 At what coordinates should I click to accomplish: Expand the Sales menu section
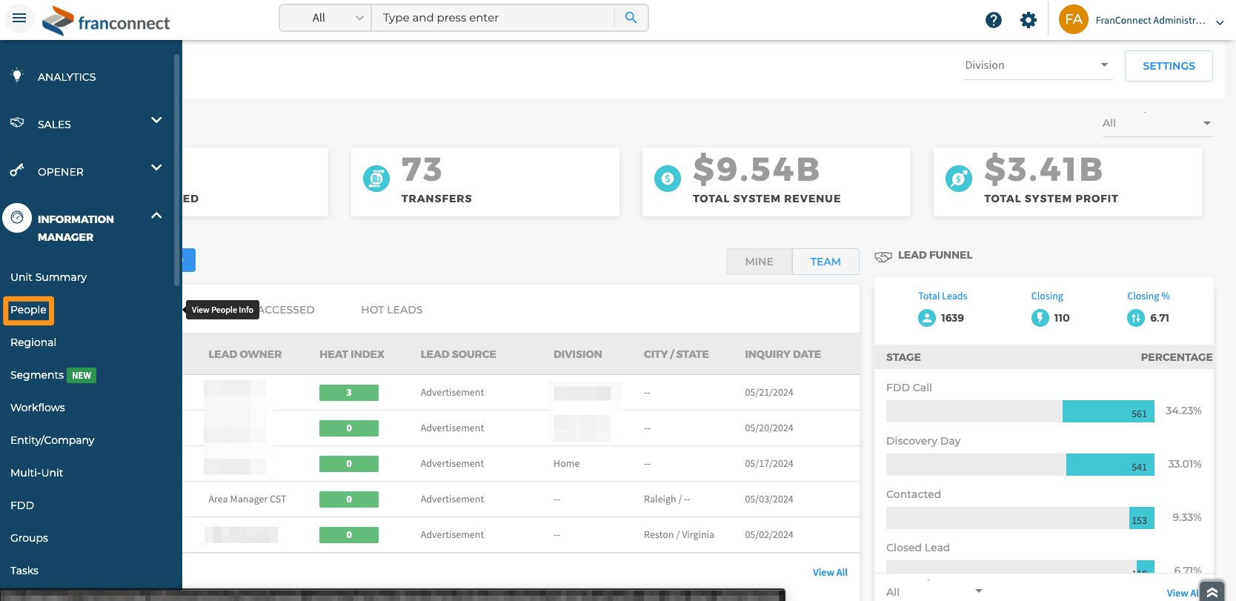(156, 120)
